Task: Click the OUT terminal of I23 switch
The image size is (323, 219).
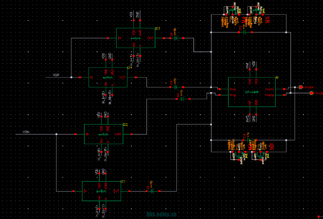Action: point(150,38)
